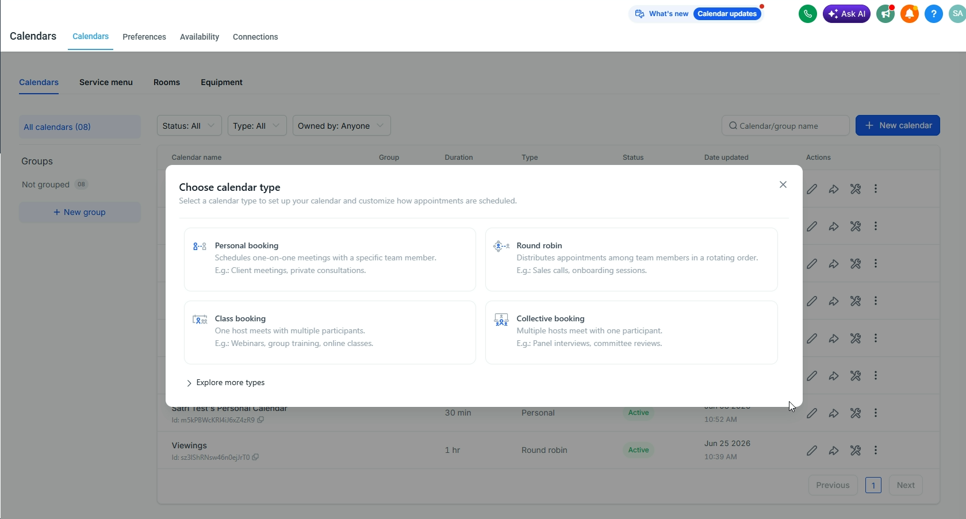Open the blue help question mark
This screenshot has height=519, width=966.
tap(934, 14)
